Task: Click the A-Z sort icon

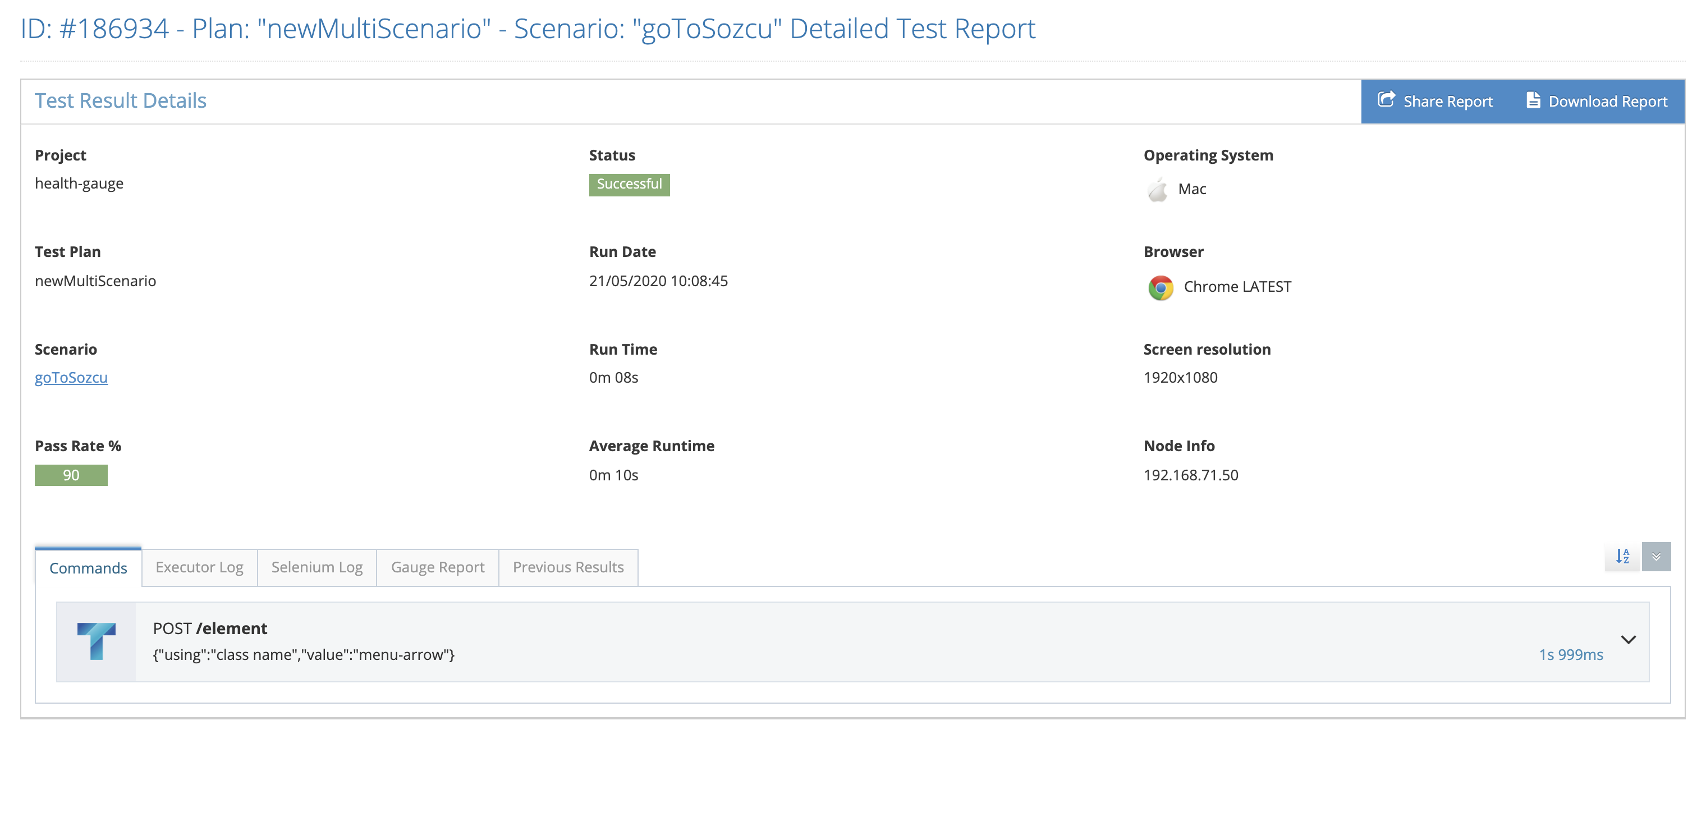Action: click(1622, 557)
